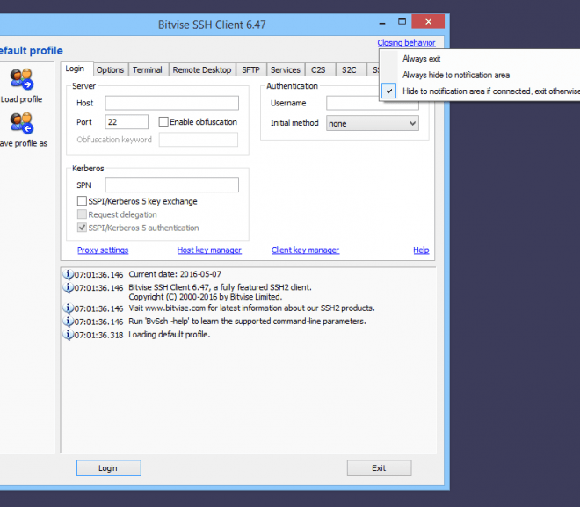This screenshot has width=580, height=507.
Task: Close the Bitvise SSH Client window
Action: (428, 21)
